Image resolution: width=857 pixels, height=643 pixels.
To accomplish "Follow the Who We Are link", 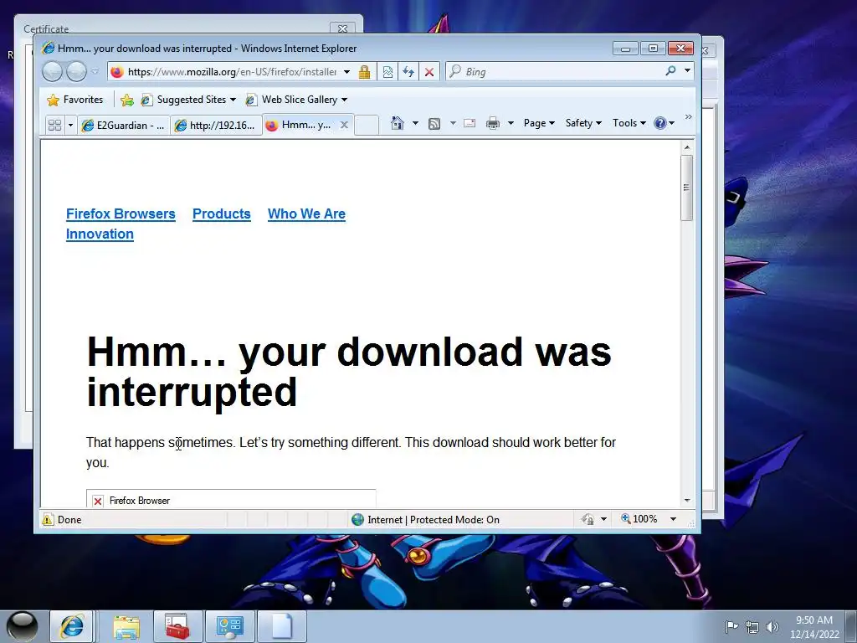I will pyautogui.click(x=306, y=213).
